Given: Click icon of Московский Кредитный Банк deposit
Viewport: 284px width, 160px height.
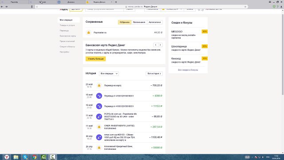Looking at the screenshot, I should coord(99,148).
